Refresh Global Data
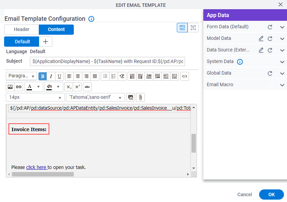Screen dimensions: 287x202 point(270,74)
